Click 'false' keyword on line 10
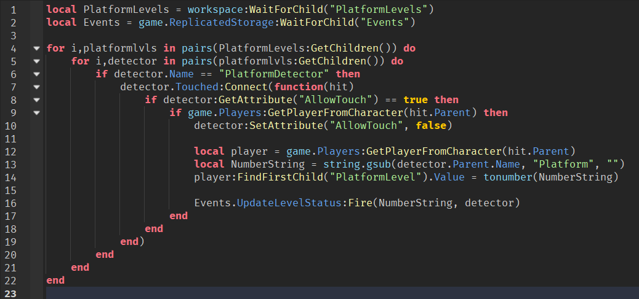Viewport: 639px width, 299px height. 431,125
